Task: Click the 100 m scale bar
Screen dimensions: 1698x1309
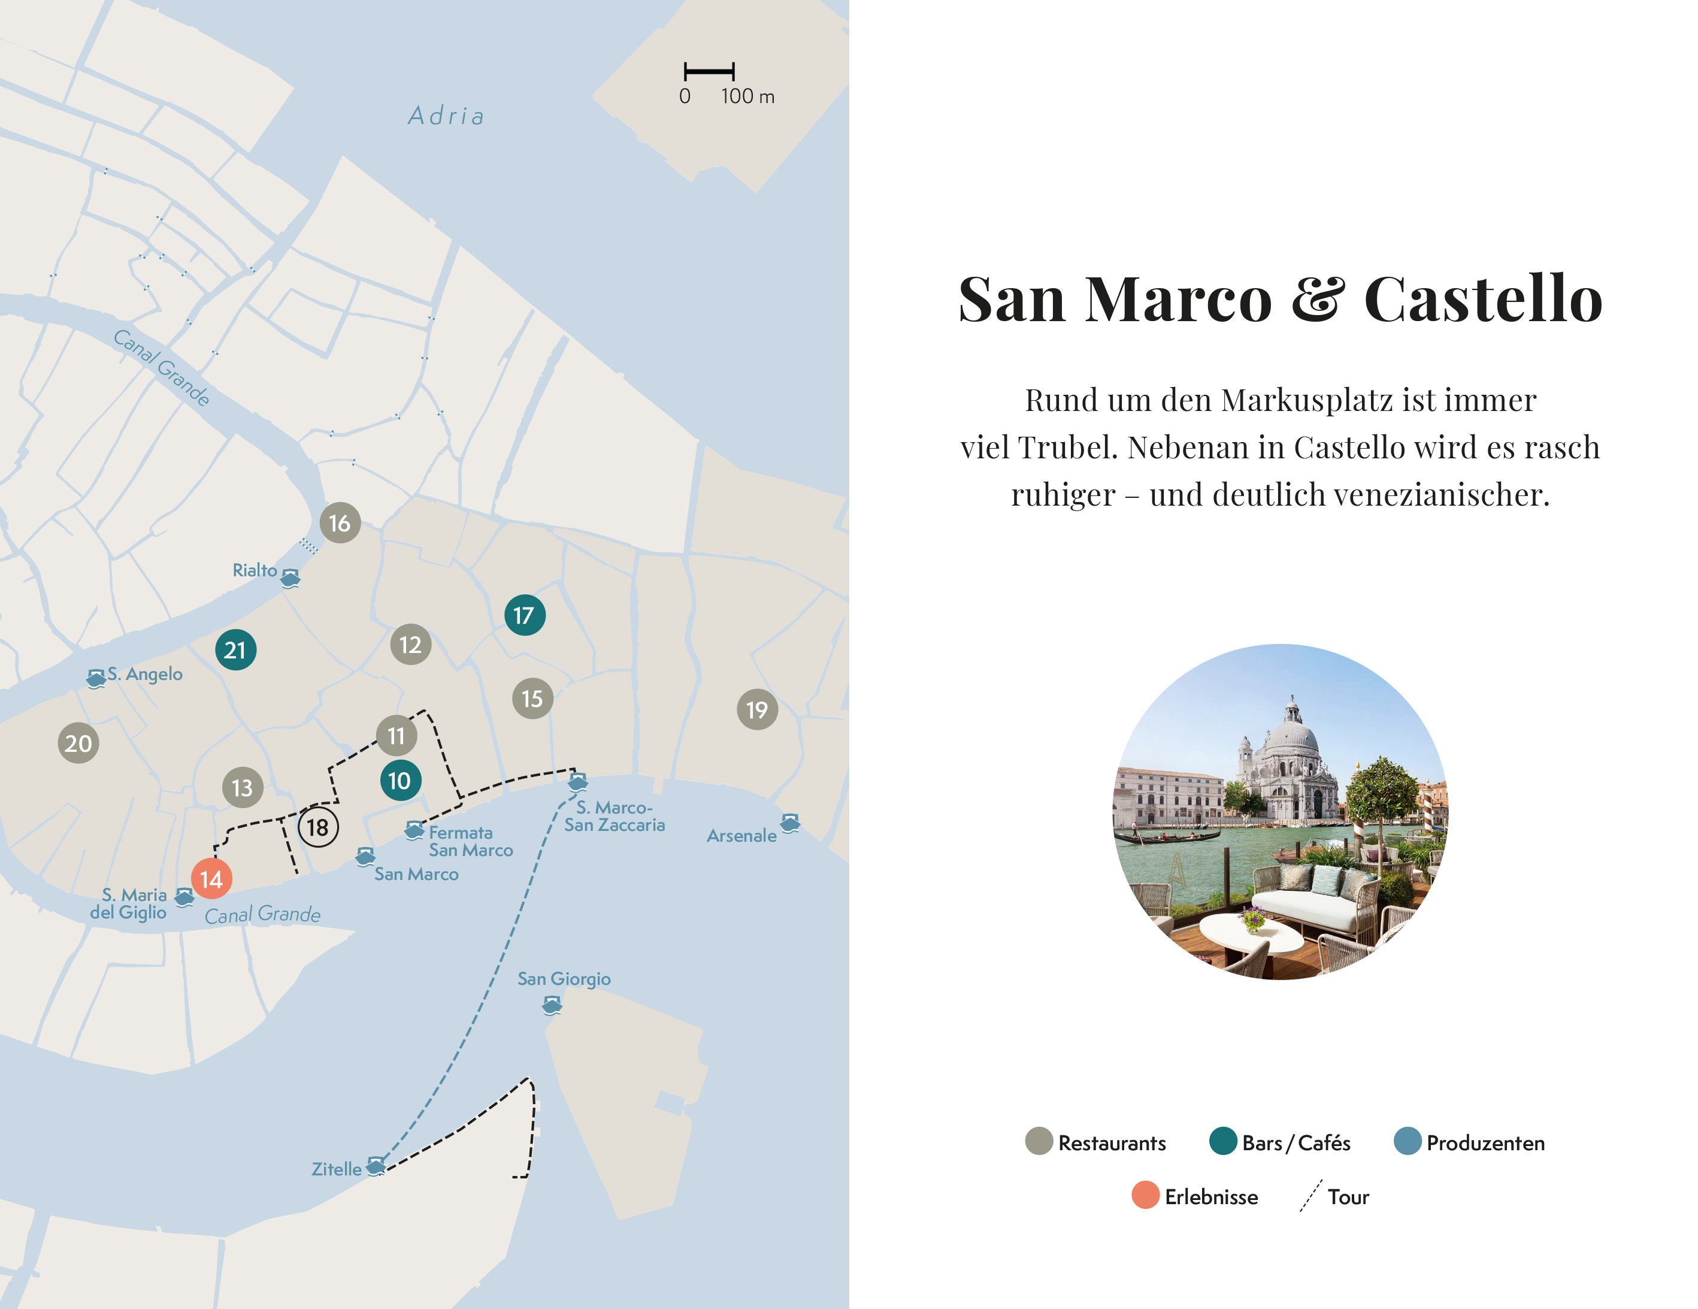Action: click(x=709, y=71)
